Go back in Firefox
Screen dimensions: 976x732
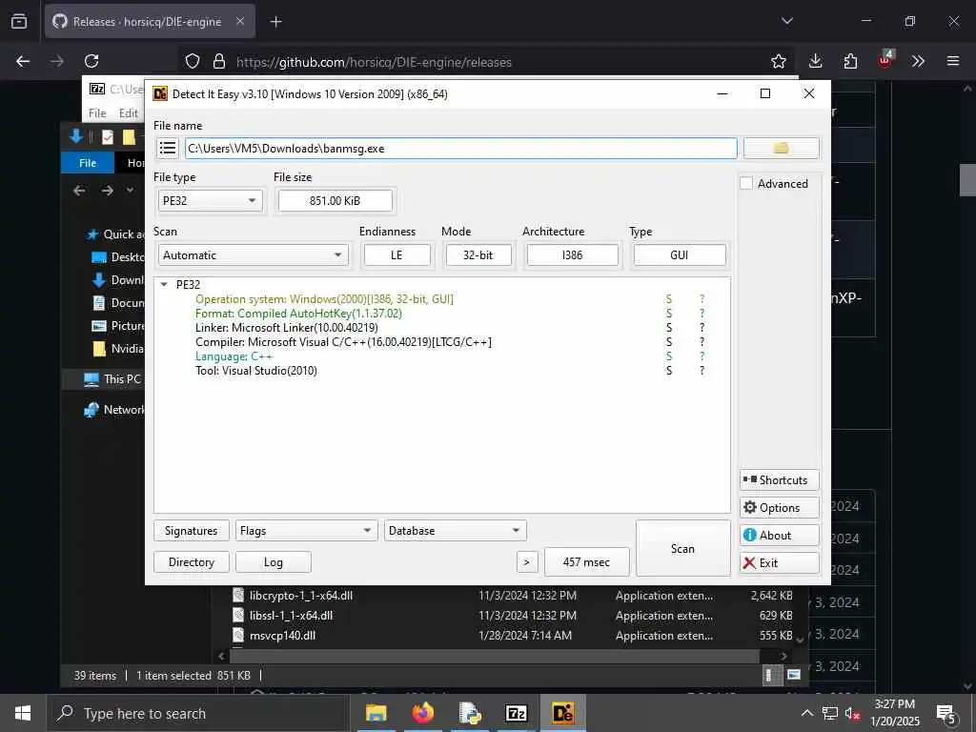23,61
